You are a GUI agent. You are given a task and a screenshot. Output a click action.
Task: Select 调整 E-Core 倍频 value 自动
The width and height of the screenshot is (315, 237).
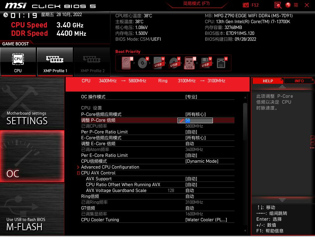click(190, 144)
